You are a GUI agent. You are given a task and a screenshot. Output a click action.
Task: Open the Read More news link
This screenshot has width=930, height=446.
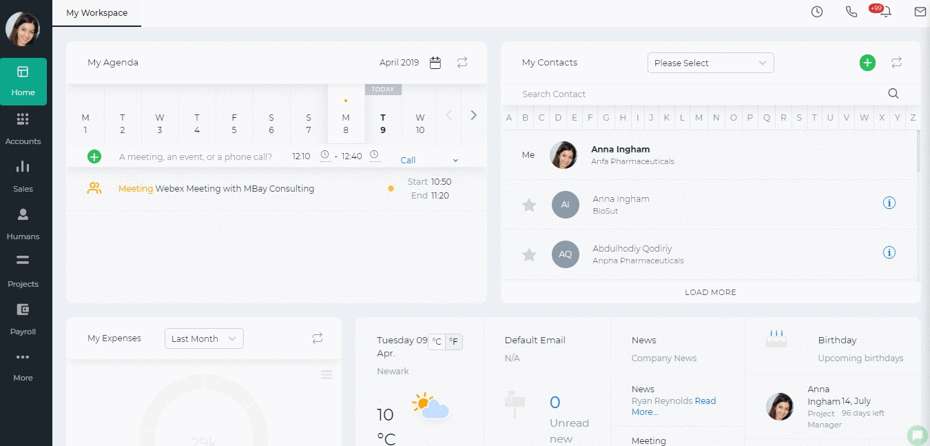point(674,406)
